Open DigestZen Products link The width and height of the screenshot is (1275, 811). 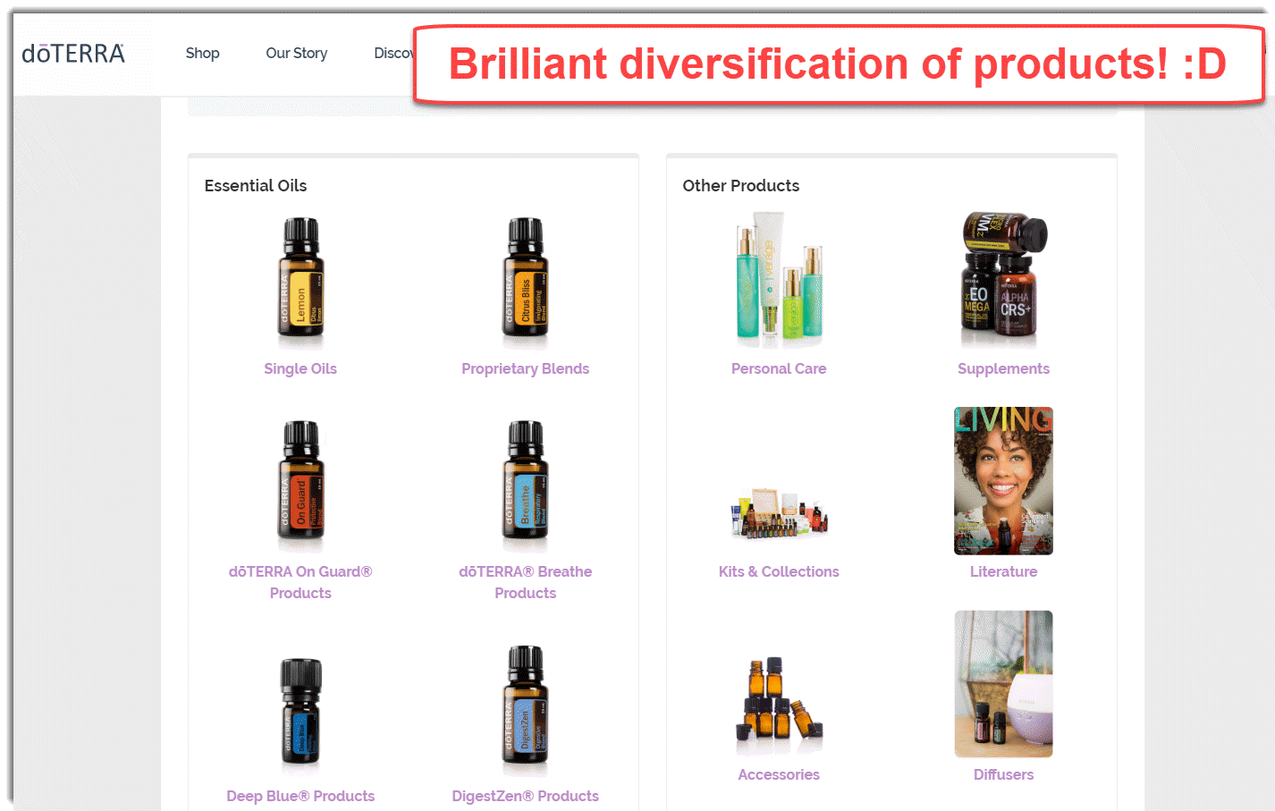coord(526,796)
